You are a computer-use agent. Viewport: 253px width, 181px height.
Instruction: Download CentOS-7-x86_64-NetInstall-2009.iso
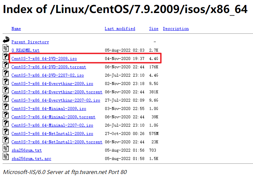pos(52,134)
